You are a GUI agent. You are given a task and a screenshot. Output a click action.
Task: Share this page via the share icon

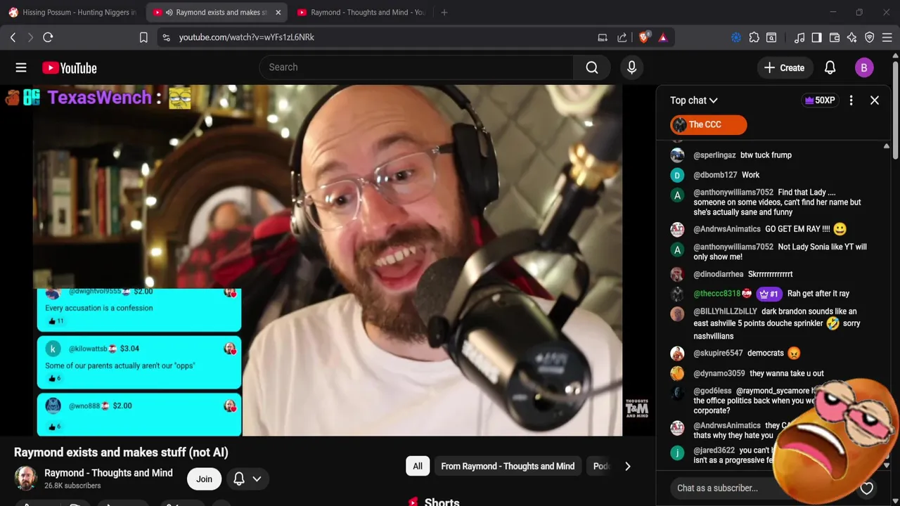(622, 37)
